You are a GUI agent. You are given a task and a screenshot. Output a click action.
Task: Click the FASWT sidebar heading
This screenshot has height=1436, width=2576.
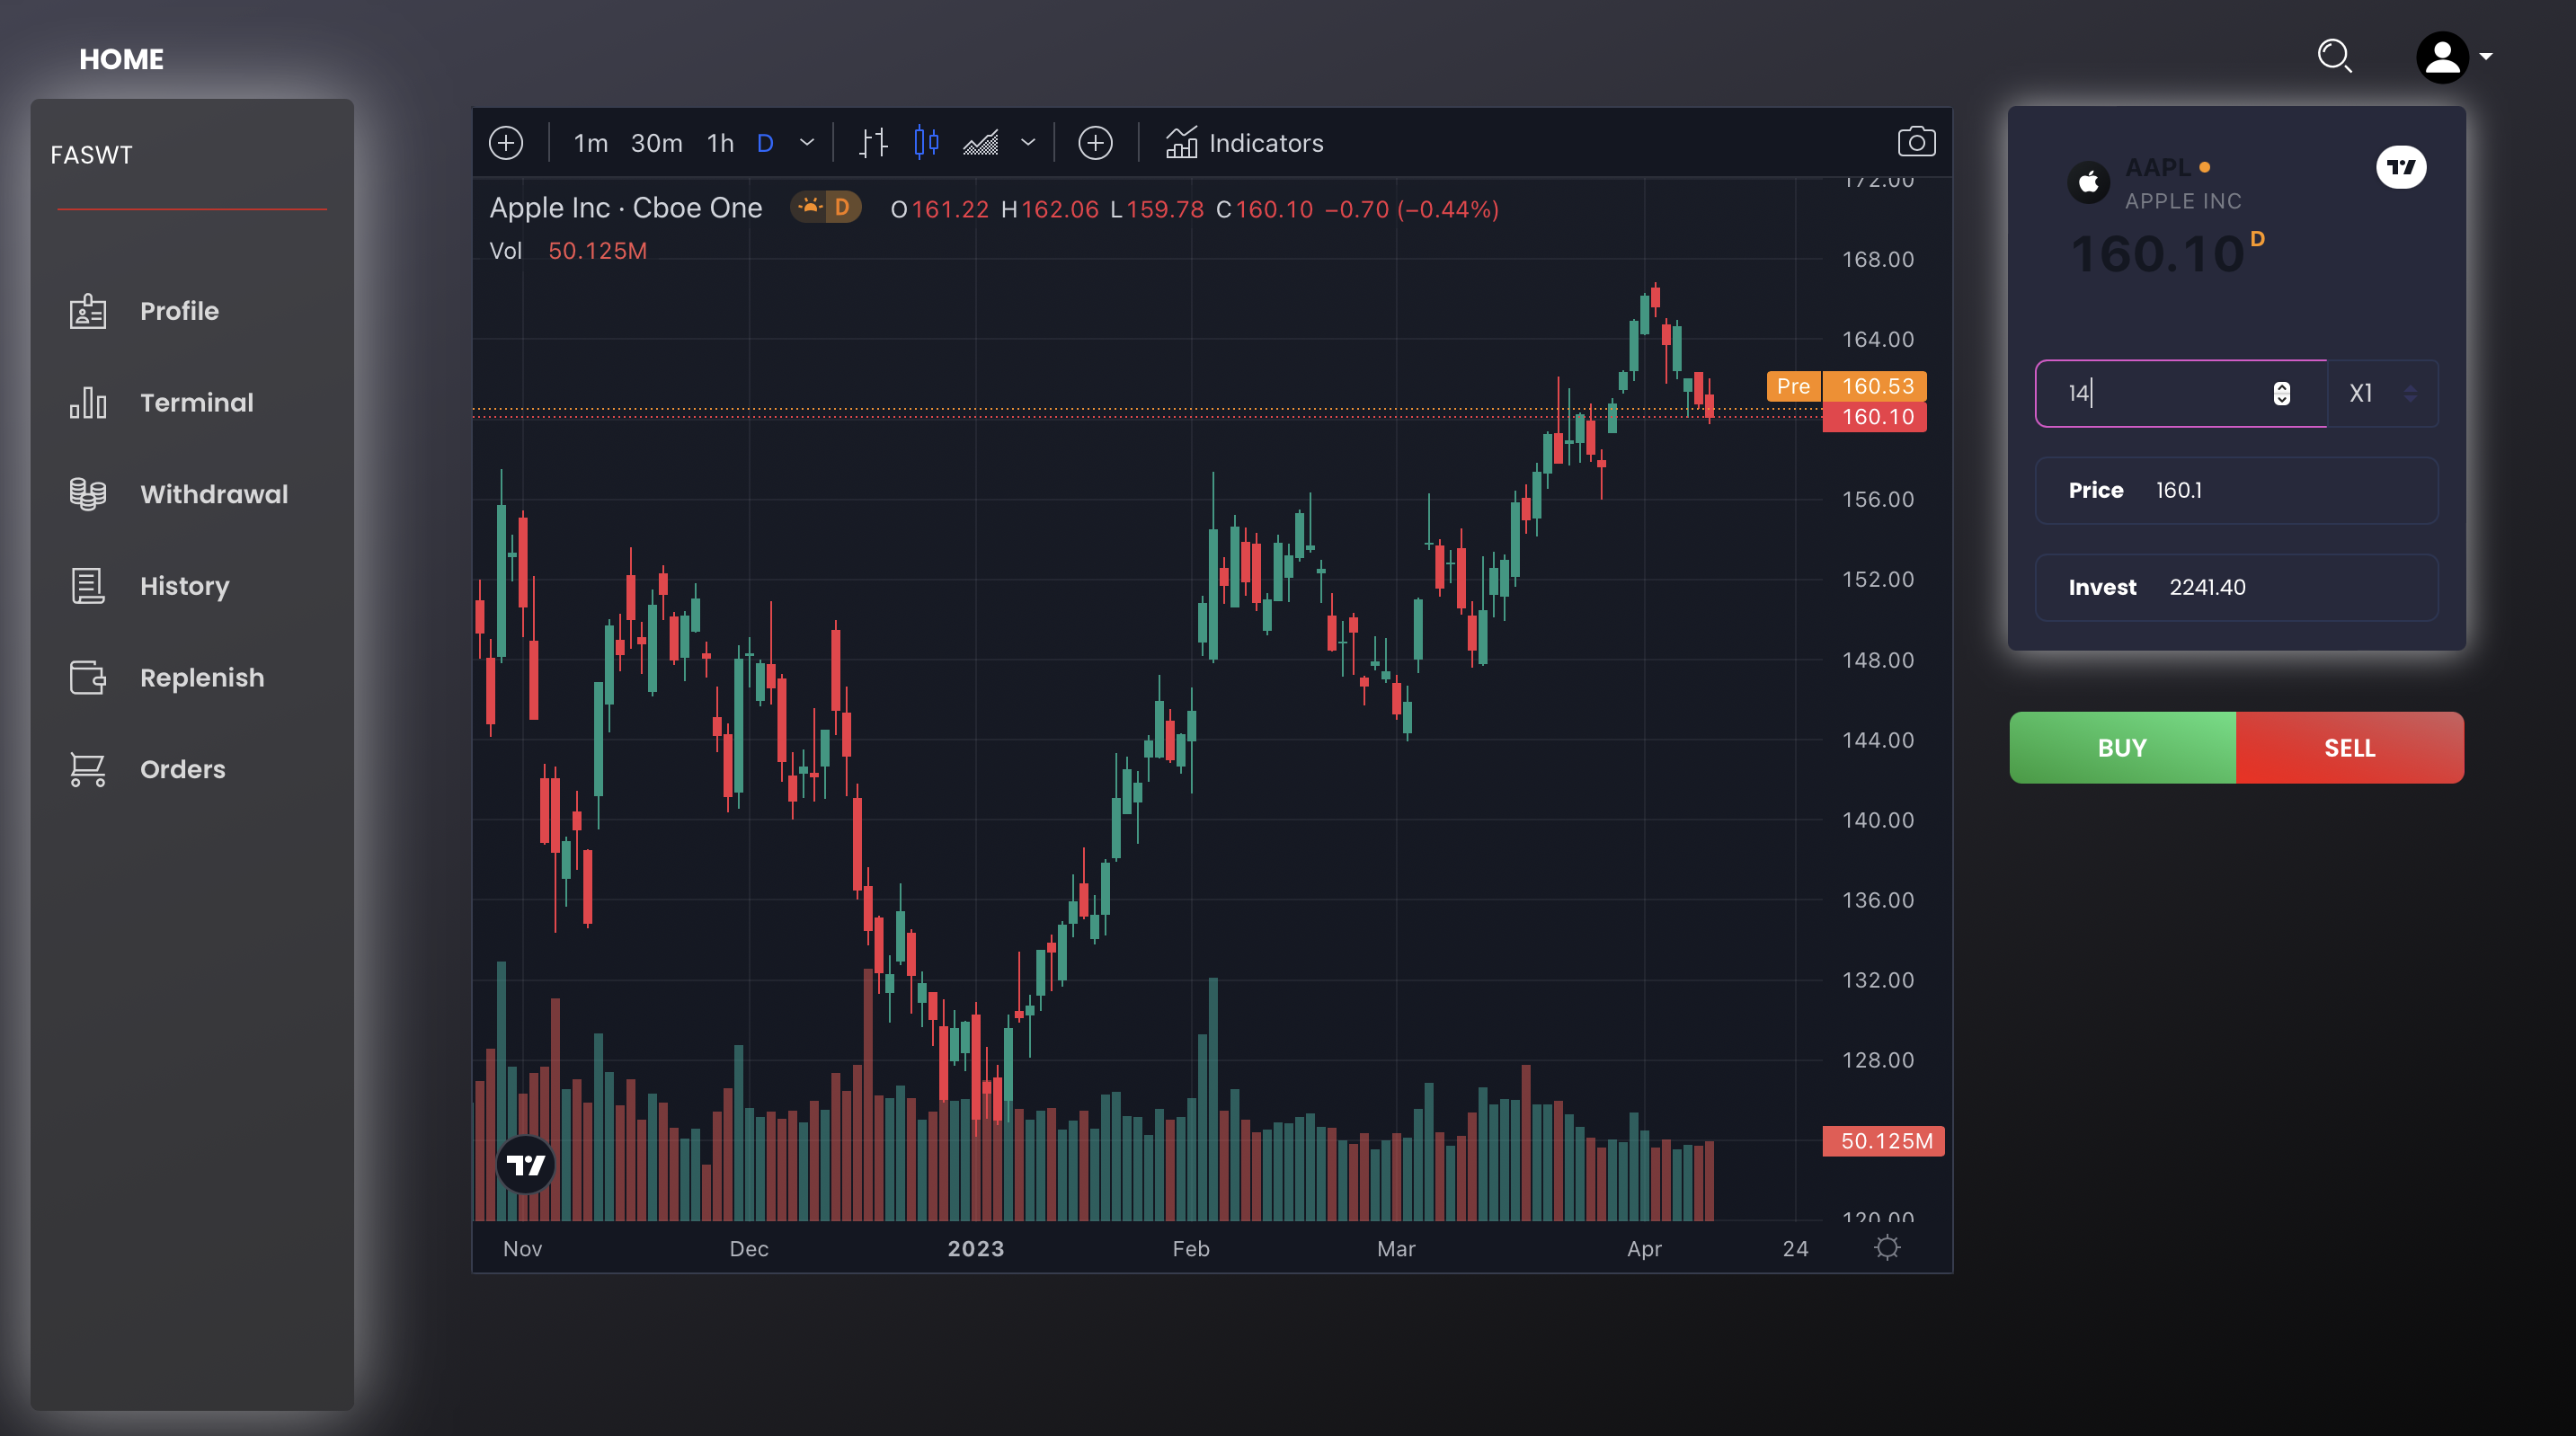click(91, 155)
